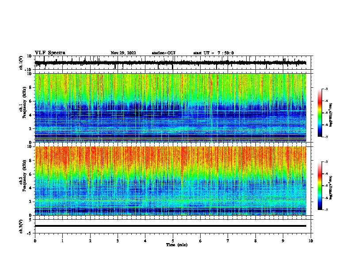This screenshot has height=270, width=350.
Task: Click the "-7" label on ch.2 color scale
Action: [x=326, y=210]
